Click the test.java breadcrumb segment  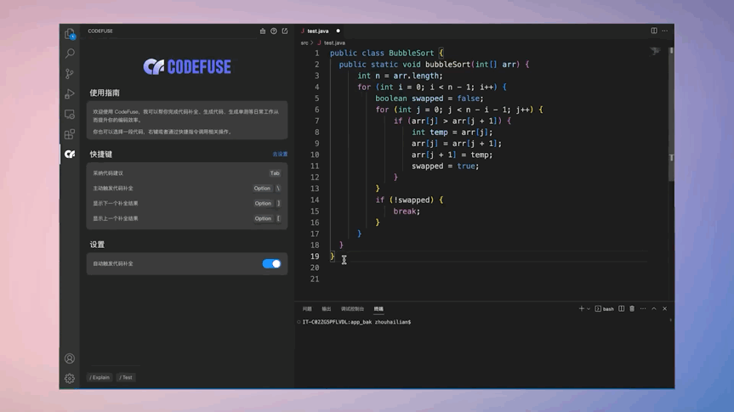(334, 42)
